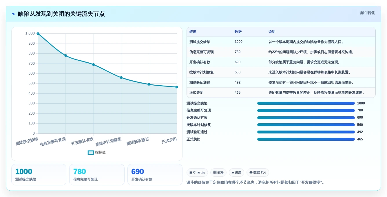Click the 正式关闭 progress bar

[306, 139]
